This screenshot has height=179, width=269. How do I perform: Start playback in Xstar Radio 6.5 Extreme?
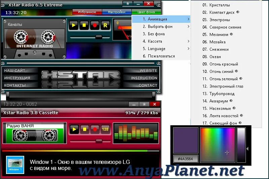coord(74,25)
